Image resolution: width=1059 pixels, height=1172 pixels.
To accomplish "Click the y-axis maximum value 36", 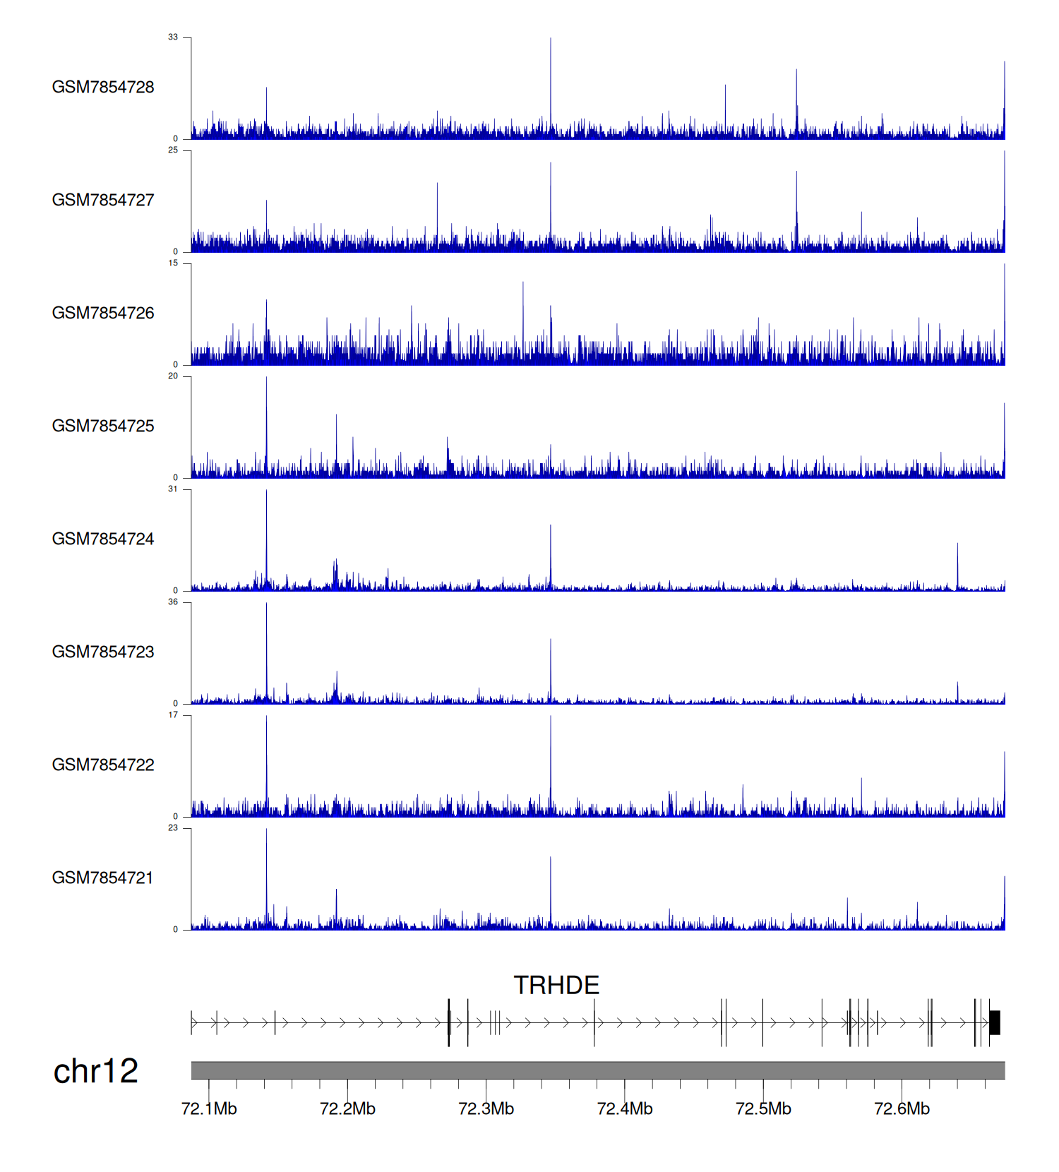I will coord(173,602).
